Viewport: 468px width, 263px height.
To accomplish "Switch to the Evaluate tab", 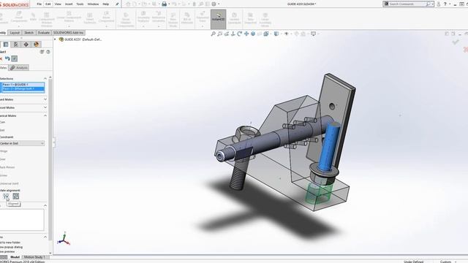I will click(x=44, y=33).
